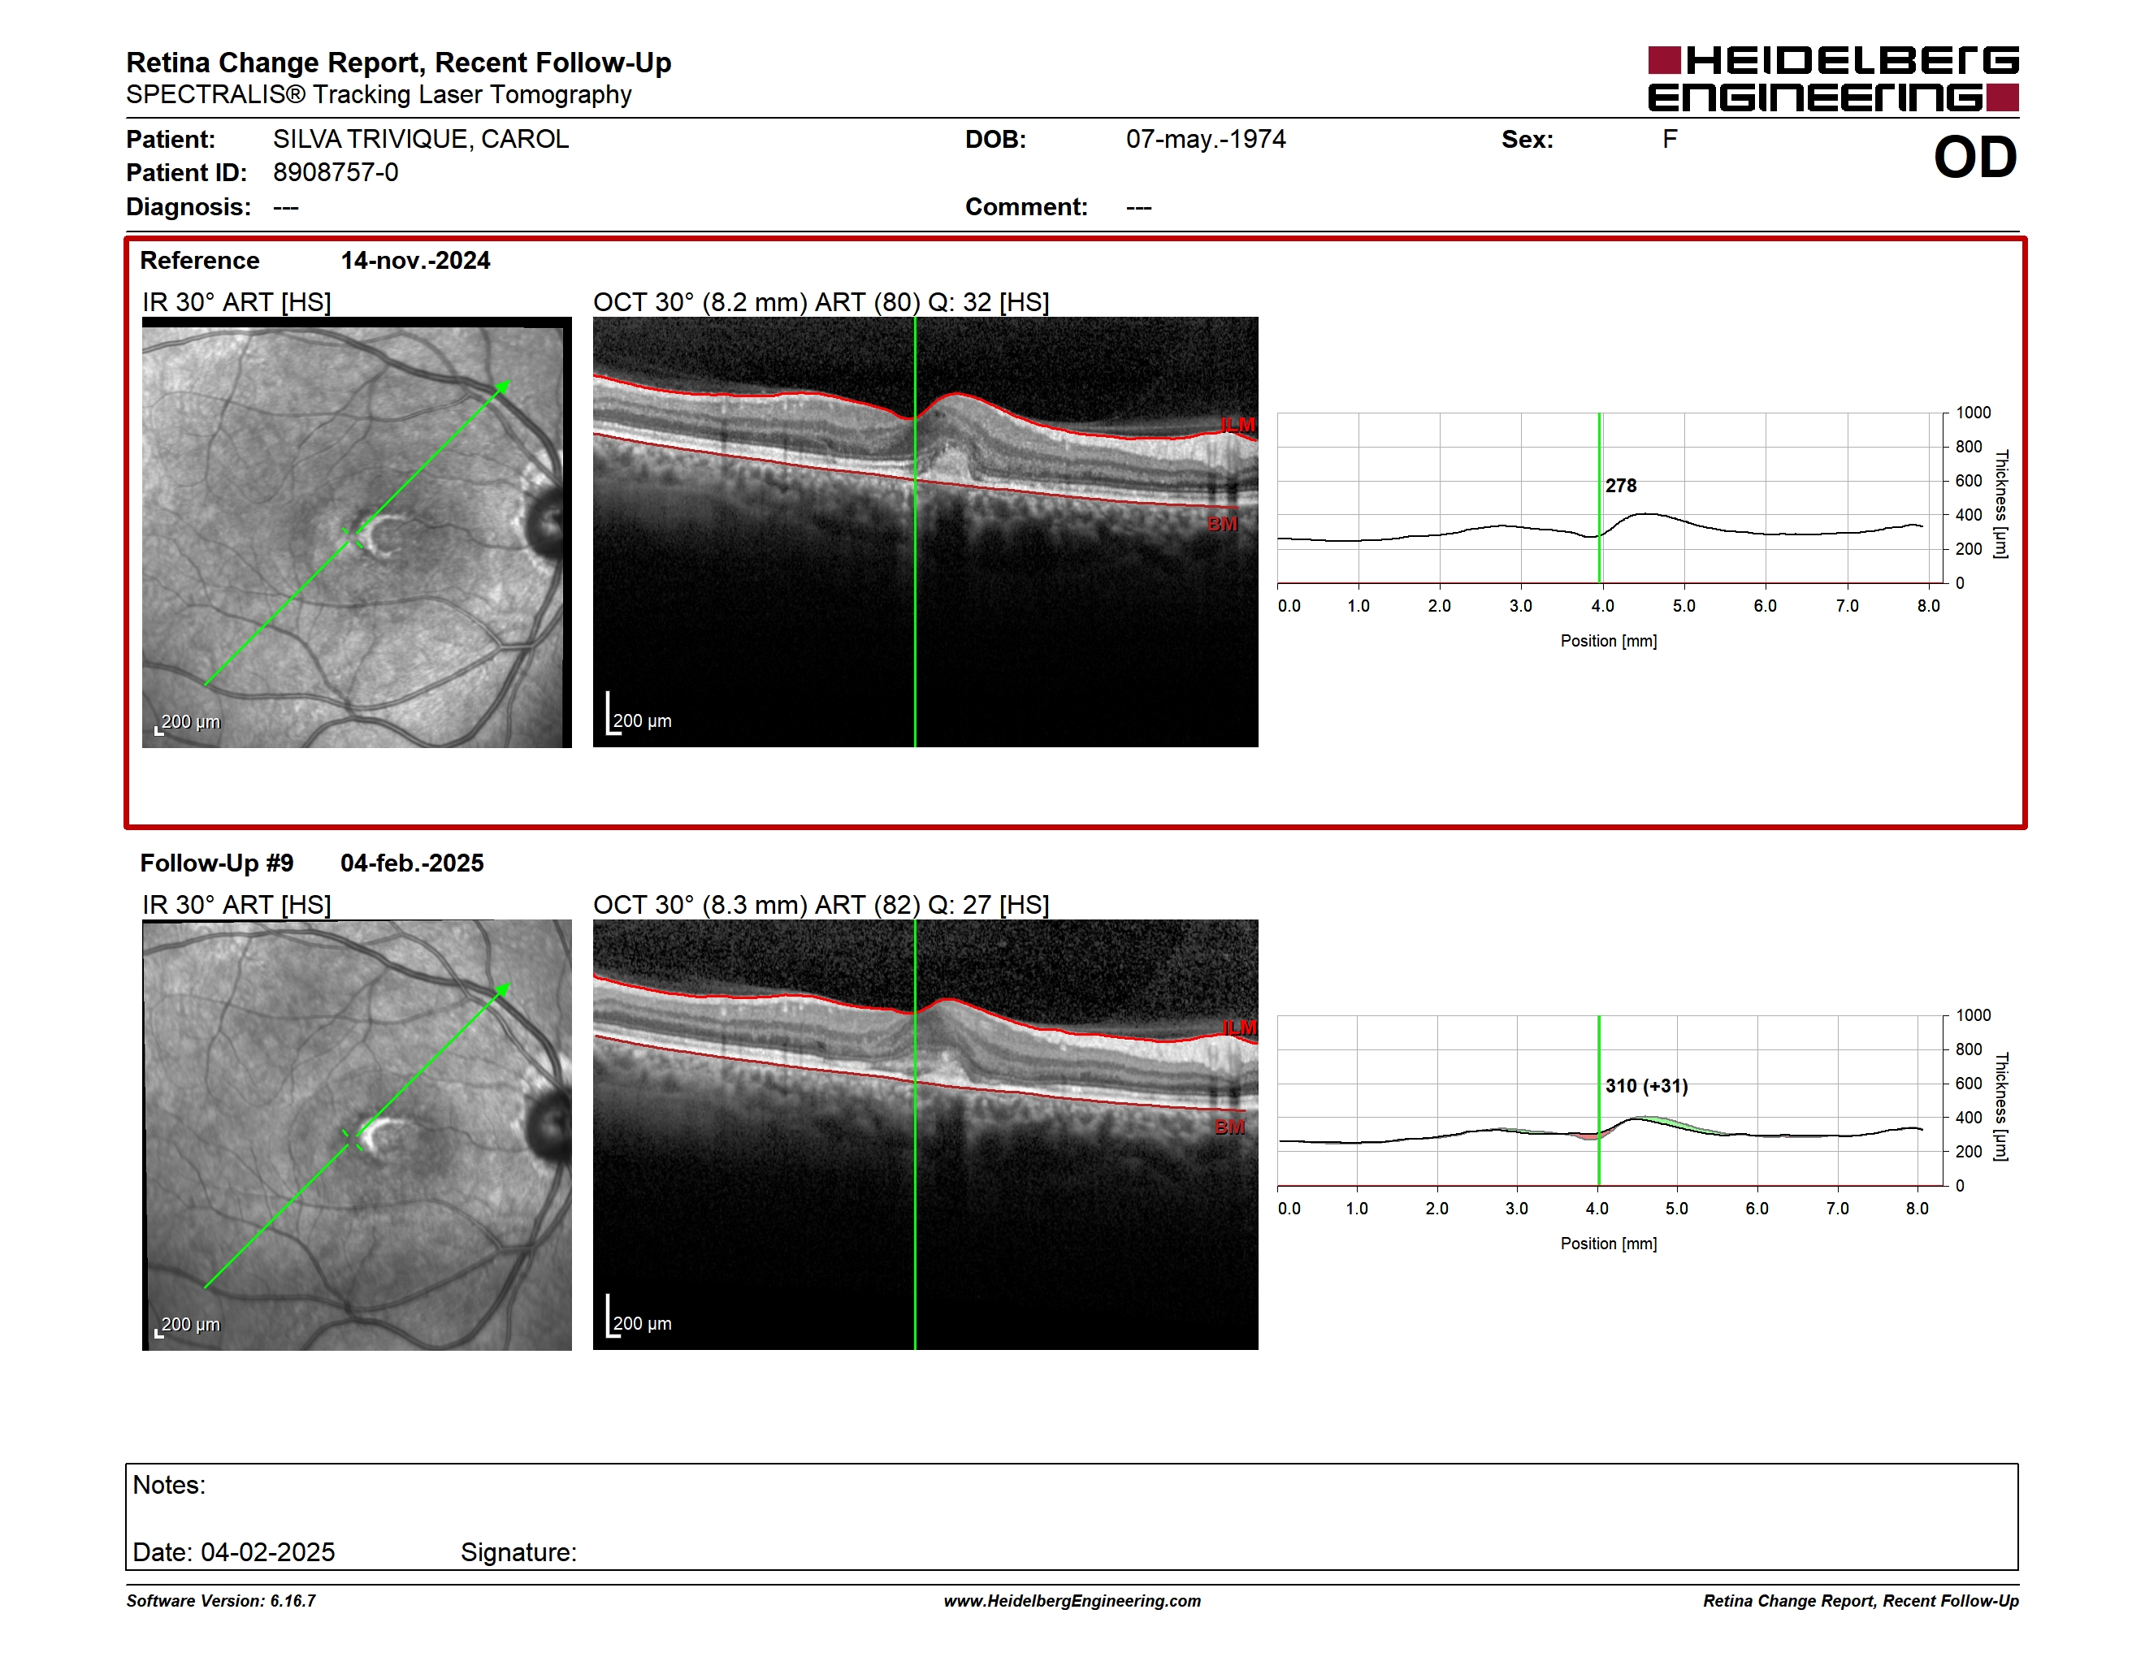Click the follow-up OCT B-scan image

click(925, 1135)
